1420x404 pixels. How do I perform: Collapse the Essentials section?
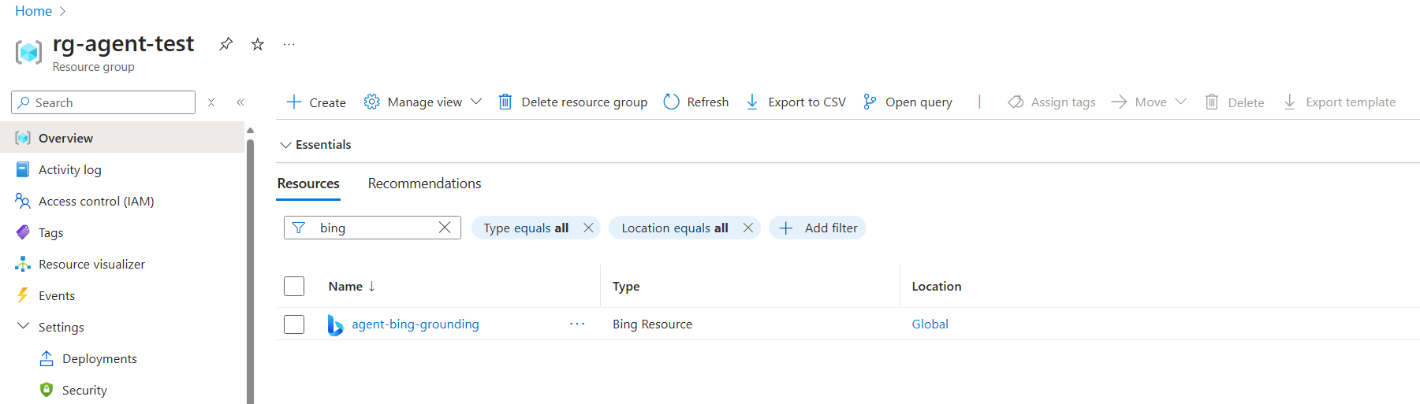pyautogui.click(x=286, y=145)
